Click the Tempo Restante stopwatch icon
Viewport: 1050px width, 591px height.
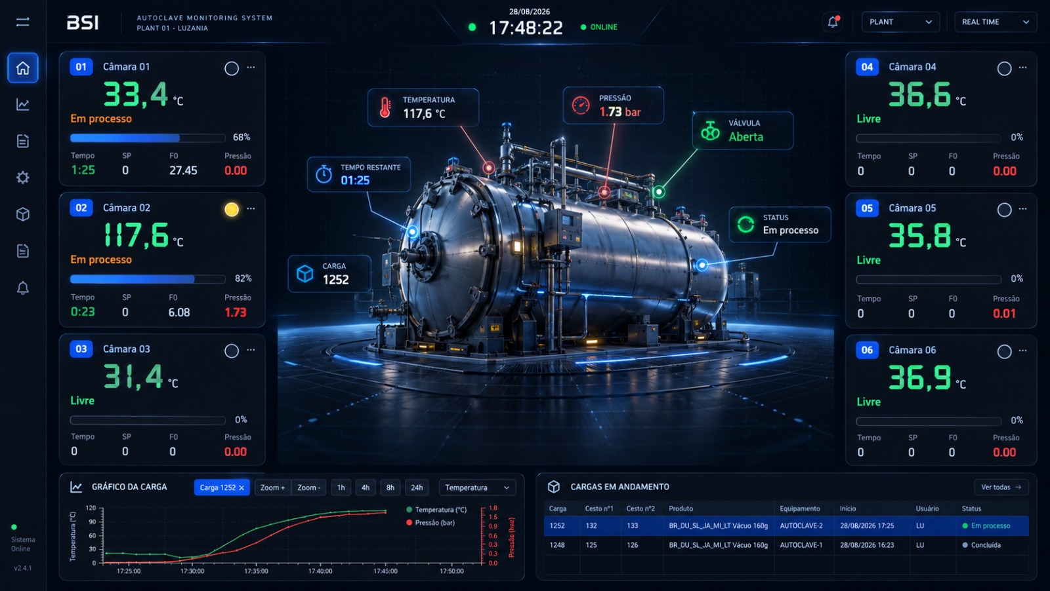pyautogui.click(x=324, y=174)
